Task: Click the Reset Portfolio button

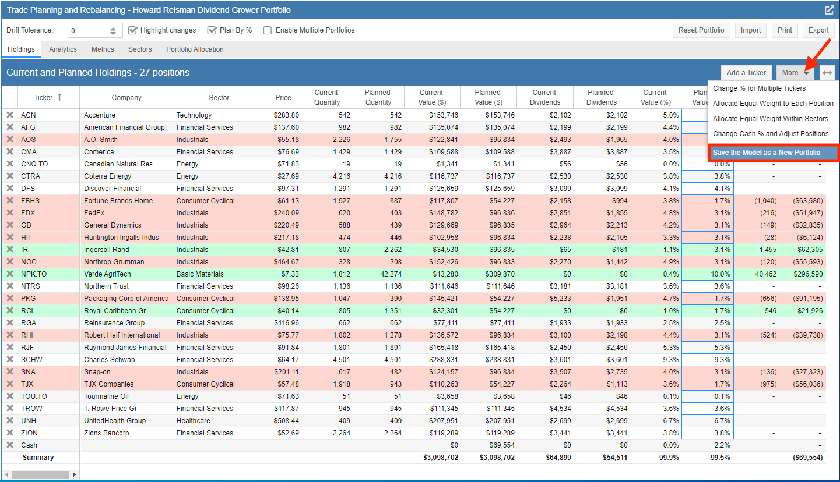Action: 701,30
